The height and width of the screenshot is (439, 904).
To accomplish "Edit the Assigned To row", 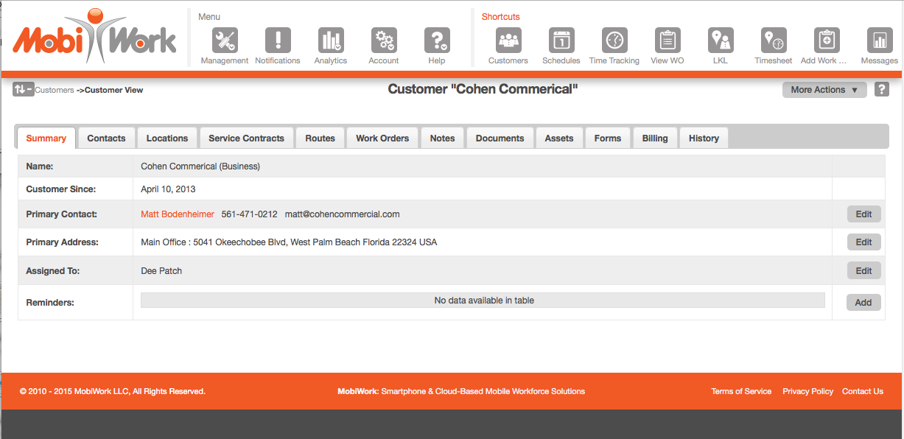I will pos(863,271).
